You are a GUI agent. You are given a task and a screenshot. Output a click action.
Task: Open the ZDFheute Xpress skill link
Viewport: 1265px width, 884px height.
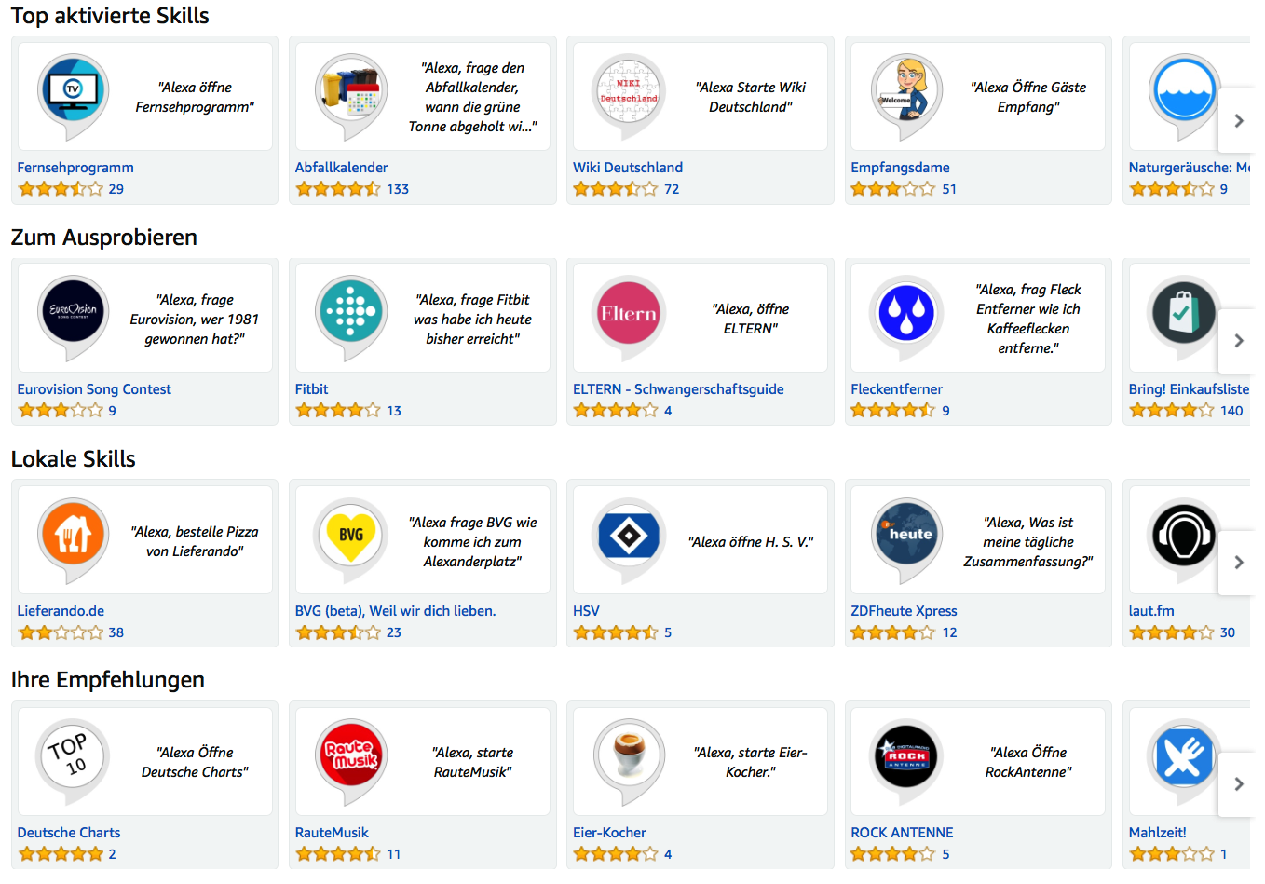pos(904,611)
